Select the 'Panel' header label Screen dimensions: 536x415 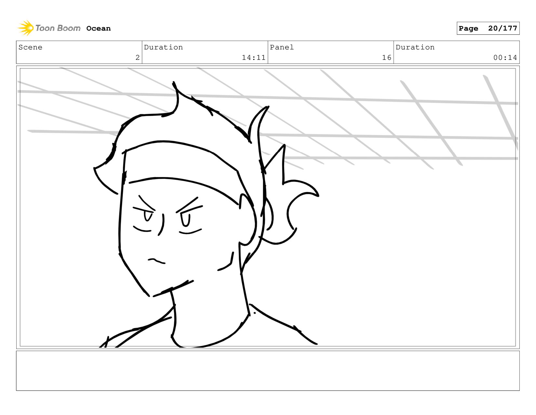coord(282,47)
